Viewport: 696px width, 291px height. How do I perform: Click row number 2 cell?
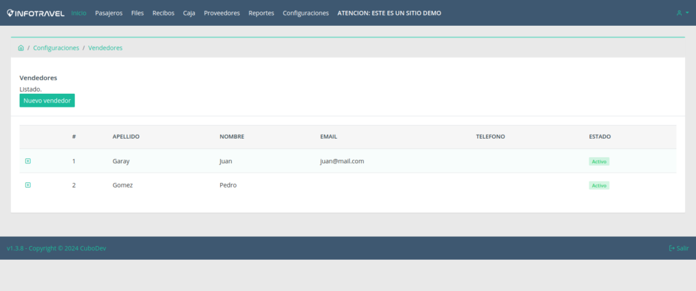coord(73,185)
